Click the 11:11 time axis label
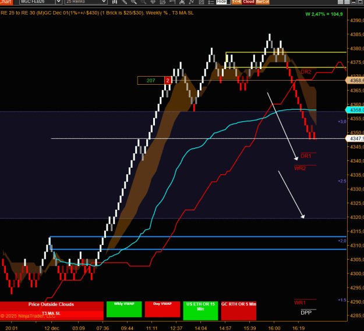The width and height of the screenshot is (364, 331). point(151,328)
